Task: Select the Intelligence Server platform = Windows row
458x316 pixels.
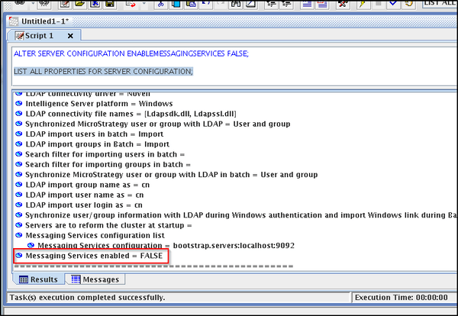Action: (98, 103)
